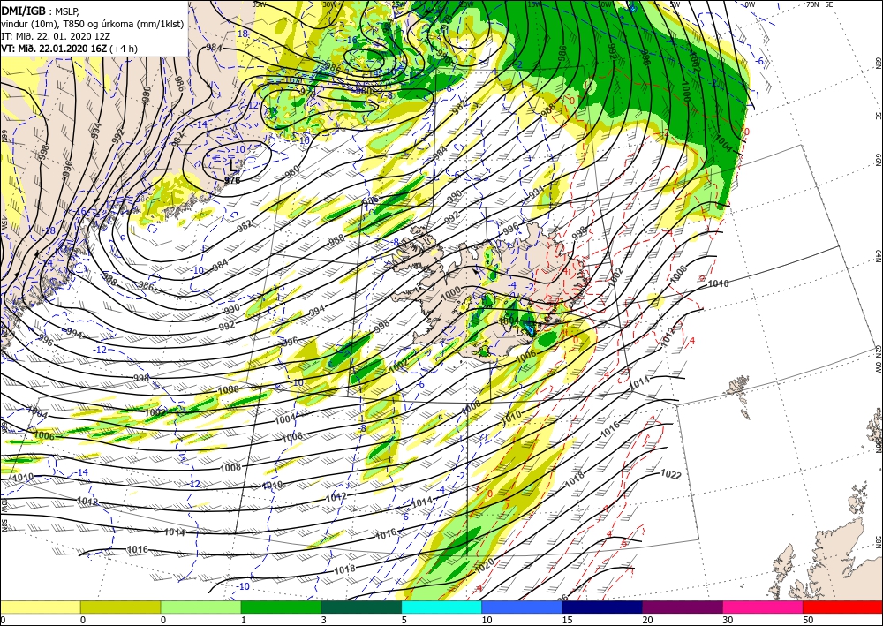Screen dimensions: 883x626
Task: Click legend scale value '15'
Action: point(567,620)
